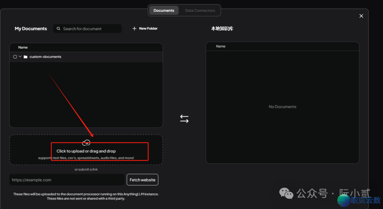The width and height of the screenshot is (383, 209).
Task: Click the cloud upload icon
Action: click(86, 143)
